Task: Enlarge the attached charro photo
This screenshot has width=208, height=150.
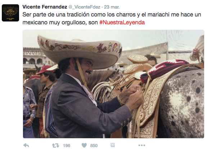Action: coord(114,84)
